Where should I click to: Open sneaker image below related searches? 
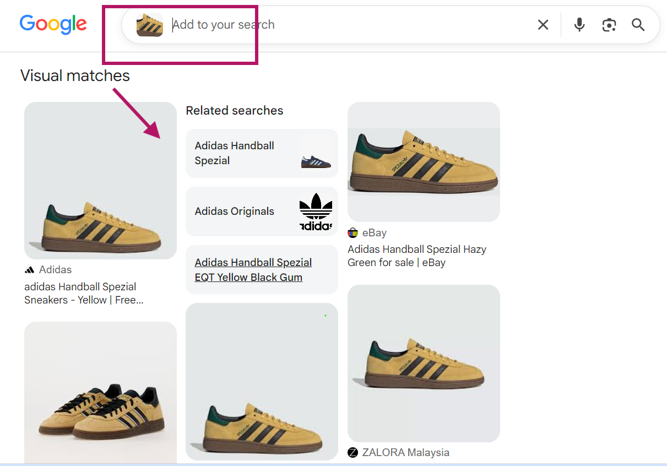[x=262, y=382]
